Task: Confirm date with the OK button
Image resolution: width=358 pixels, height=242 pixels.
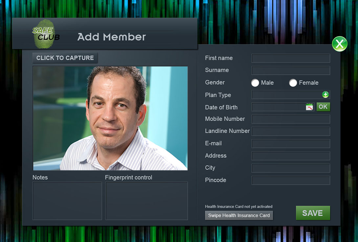Action: pos(323,107)
